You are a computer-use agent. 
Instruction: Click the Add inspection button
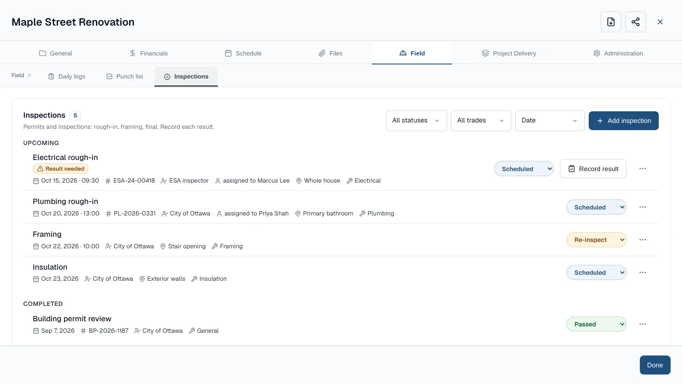[624, 121]
